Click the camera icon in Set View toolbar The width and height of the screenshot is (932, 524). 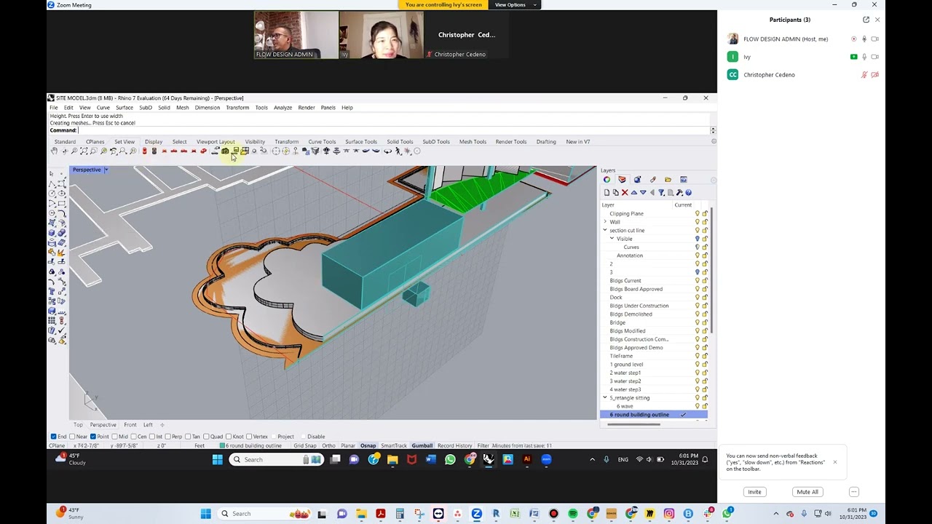point(225,151)
